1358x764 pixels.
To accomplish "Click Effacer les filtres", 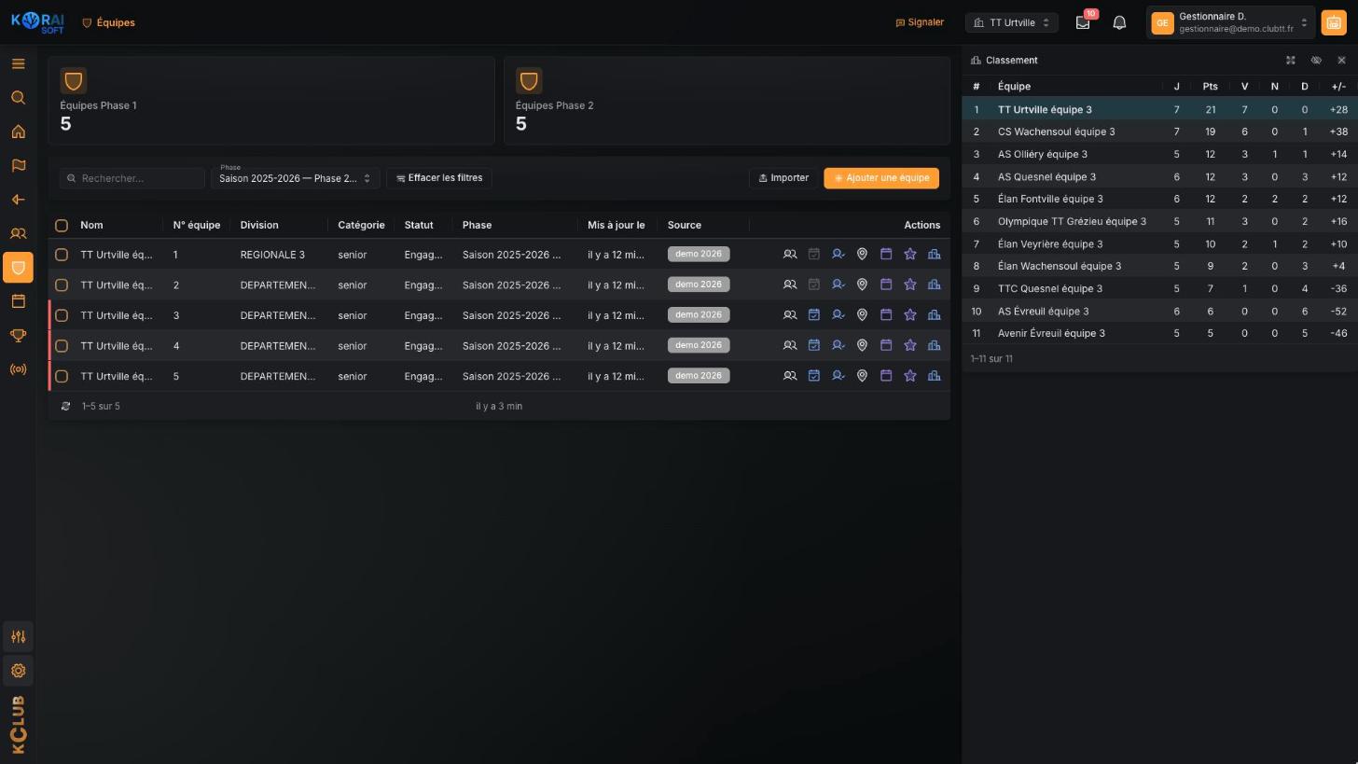I will [439, 178].
